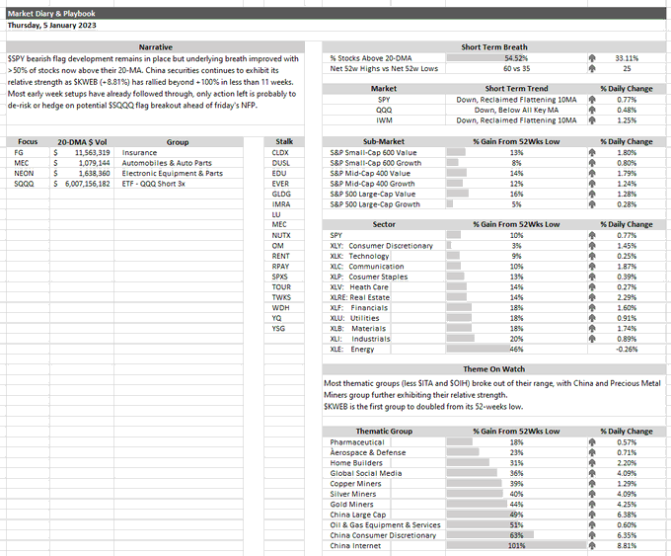
Task: Click the up-arrow icon in the IWM row
Action: [x=592, y=120]
